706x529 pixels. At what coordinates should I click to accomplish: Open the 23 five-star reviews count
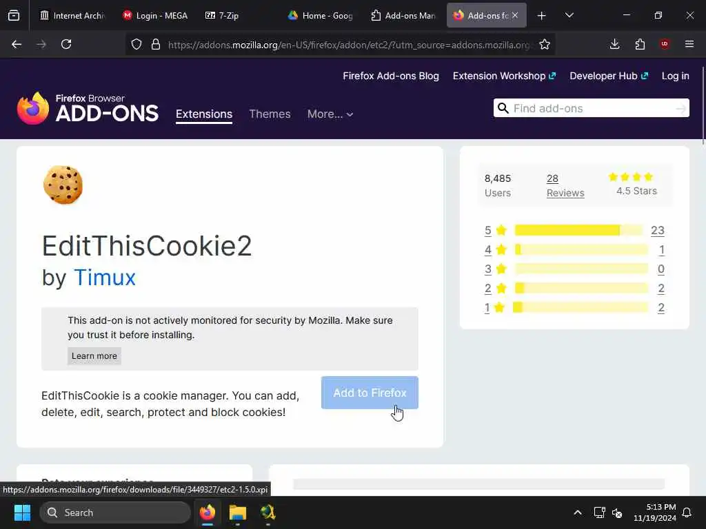657,230
